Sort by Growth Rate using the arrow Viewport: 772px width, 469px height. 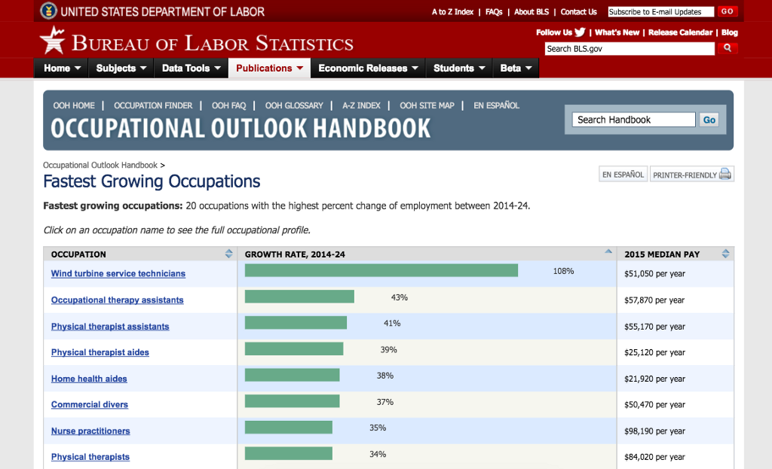608,251
